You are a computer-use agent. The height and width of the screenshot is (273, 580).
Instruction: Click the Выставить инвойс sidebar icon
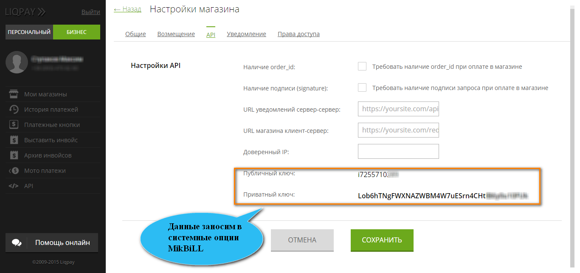pos(14,140)
